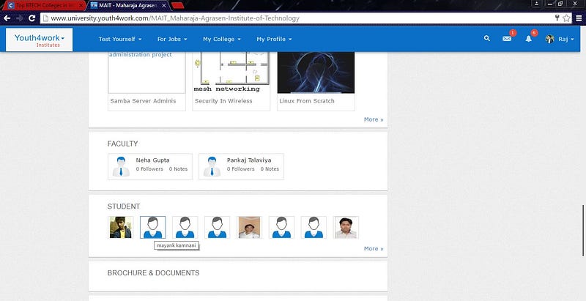Screen dimensions: 586x301
Task: Open the fourth student avatar
Action: 217,227
